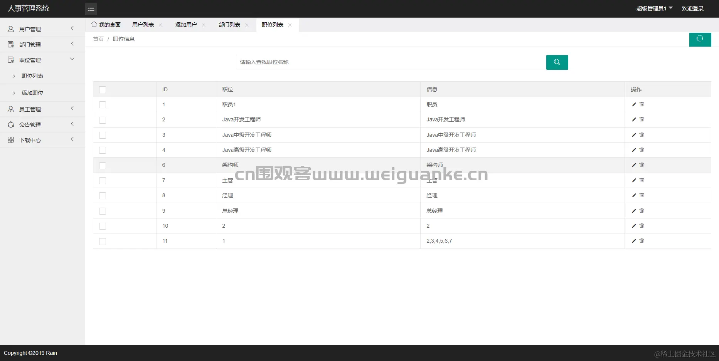Screen dimensions: 719x361
Task: Edit the 主管 row
Action: click(x=634, y=180)
